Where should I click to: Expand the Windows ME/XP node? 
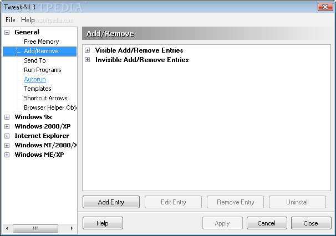pos(7,155)
